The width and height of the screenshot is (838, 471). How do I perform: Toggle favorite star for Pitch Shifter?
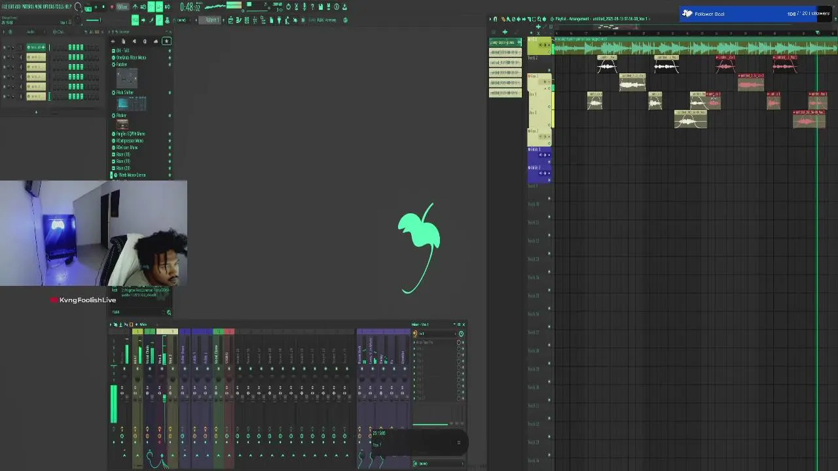click(170, 93)
